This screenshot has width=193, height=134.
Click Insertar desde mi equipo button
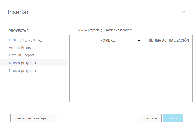click(x=33, y=118)
